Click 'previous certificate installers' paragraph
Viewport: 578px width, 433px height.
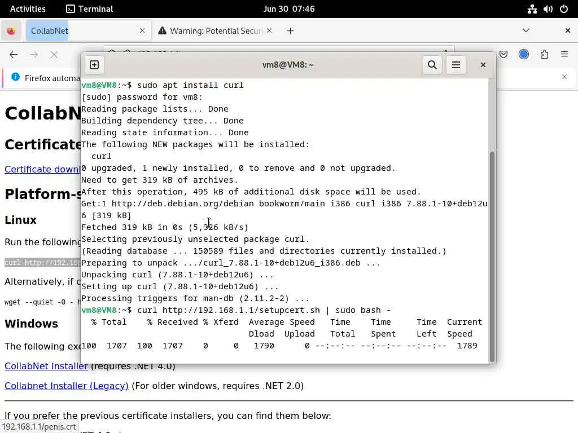pos(168,416)
